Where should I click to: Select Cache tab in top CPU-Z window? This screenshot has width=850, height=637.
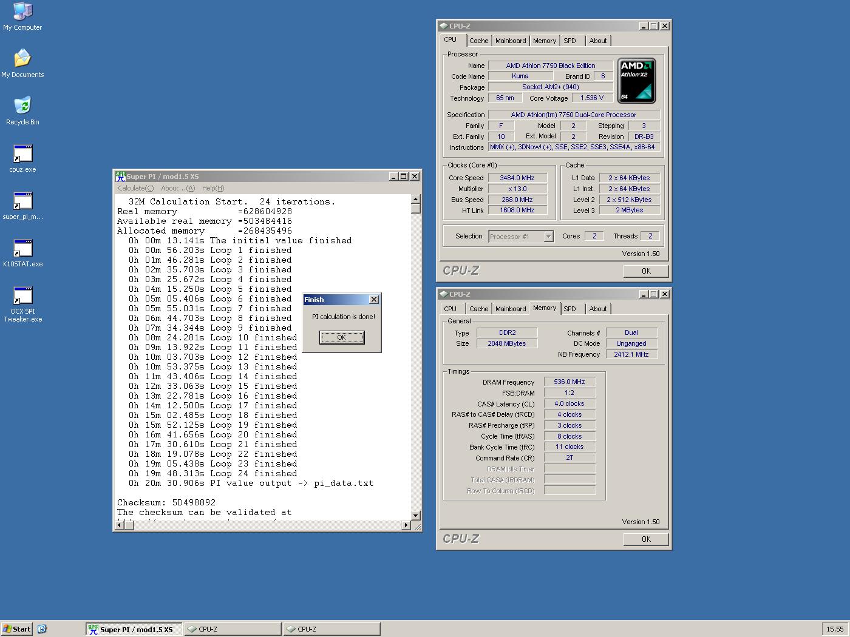478,41
